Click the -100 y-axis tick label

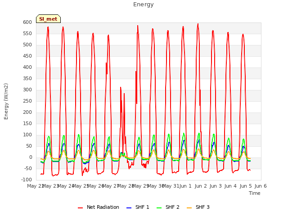[27, 180]
